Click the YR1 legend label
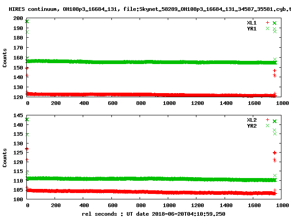This screenshot has height=218, width=291. 251,29
